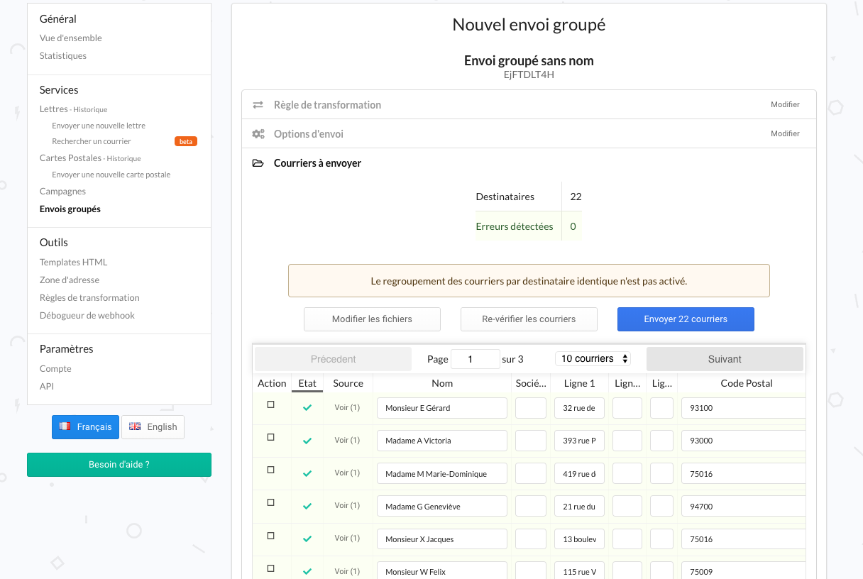This screenshot has width=863, height=579.
Task: Click the green checkmark for Monsieur E Gérard
Action: [307, 408]
